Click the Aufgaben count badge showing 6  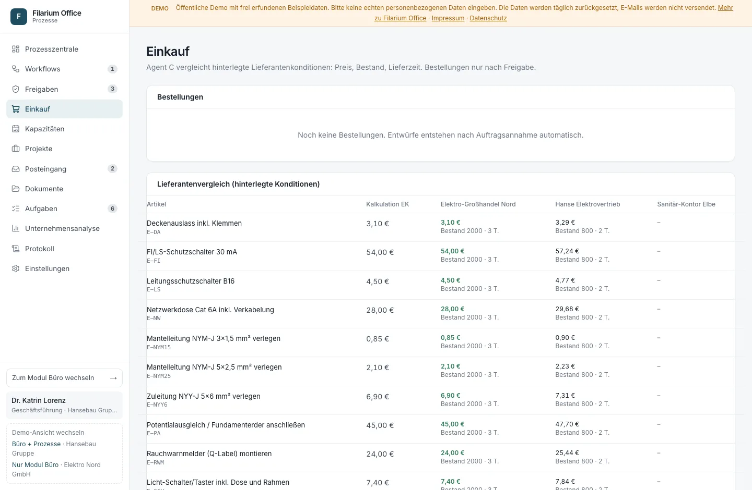tap(112, 209)
